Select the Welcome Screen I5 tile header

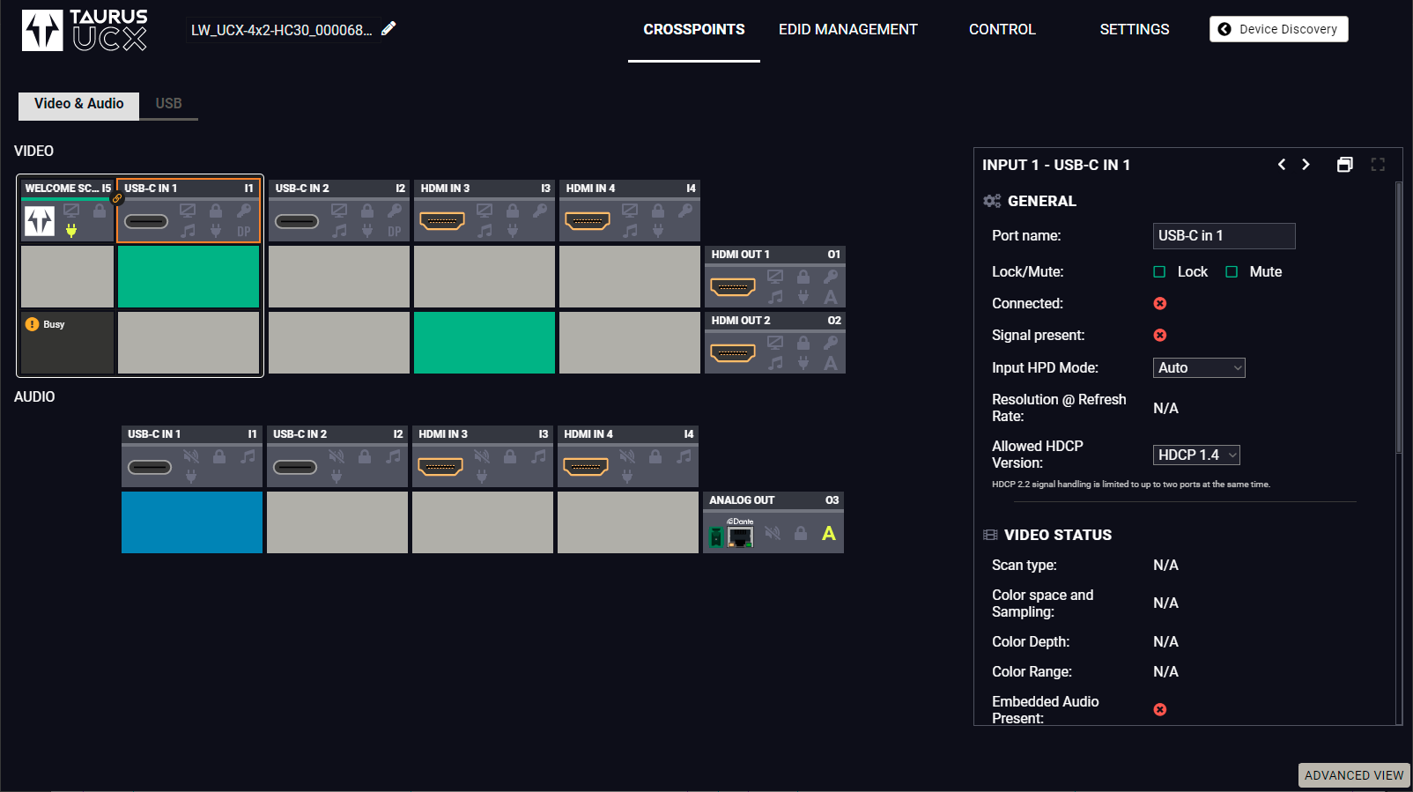[67, 189]
